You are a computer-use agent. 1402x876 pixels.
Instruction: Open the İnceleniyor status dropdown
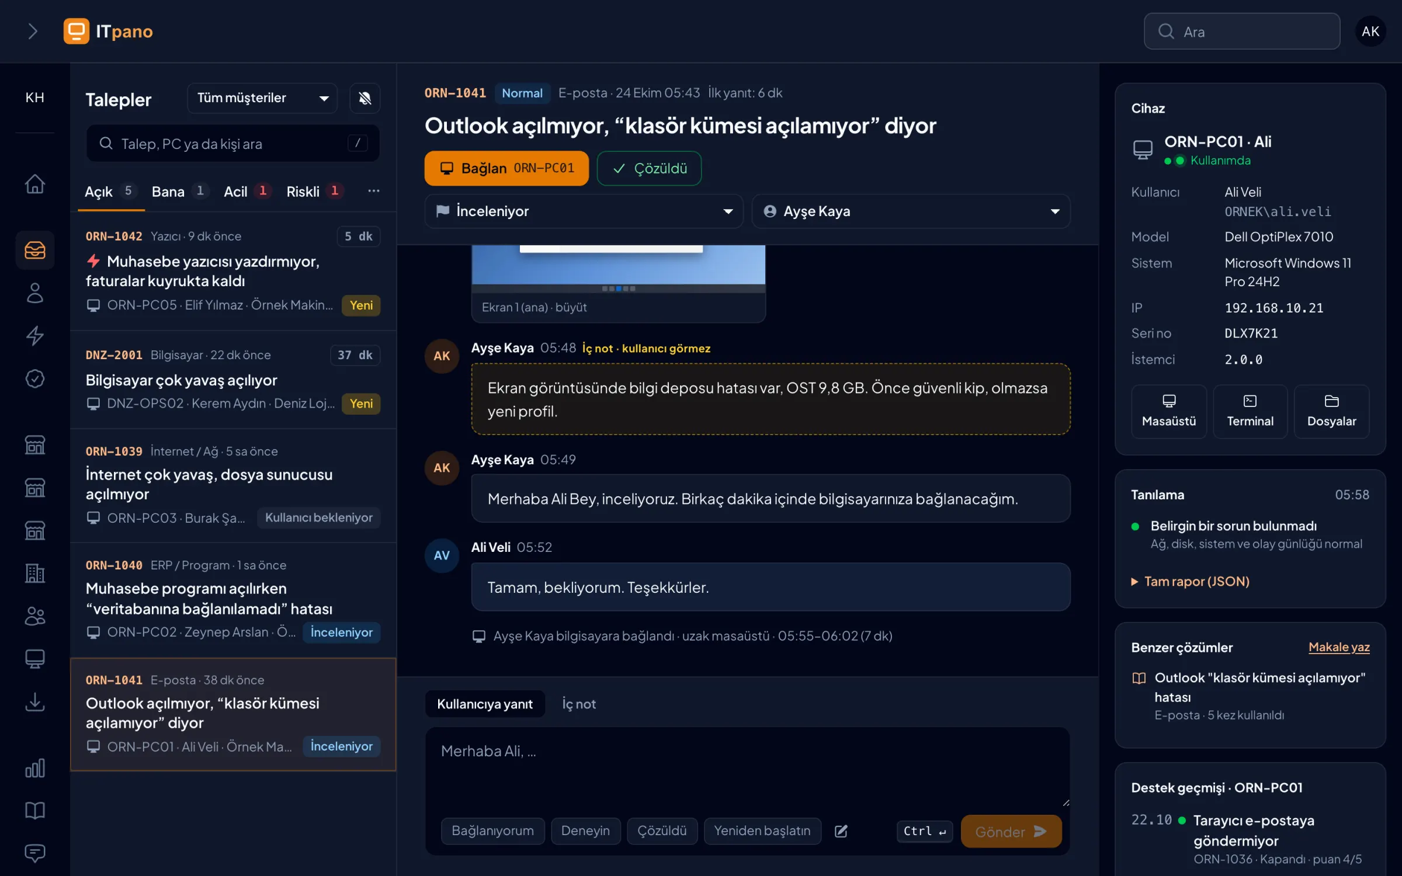pyautogui.click(x=584, y=211)
